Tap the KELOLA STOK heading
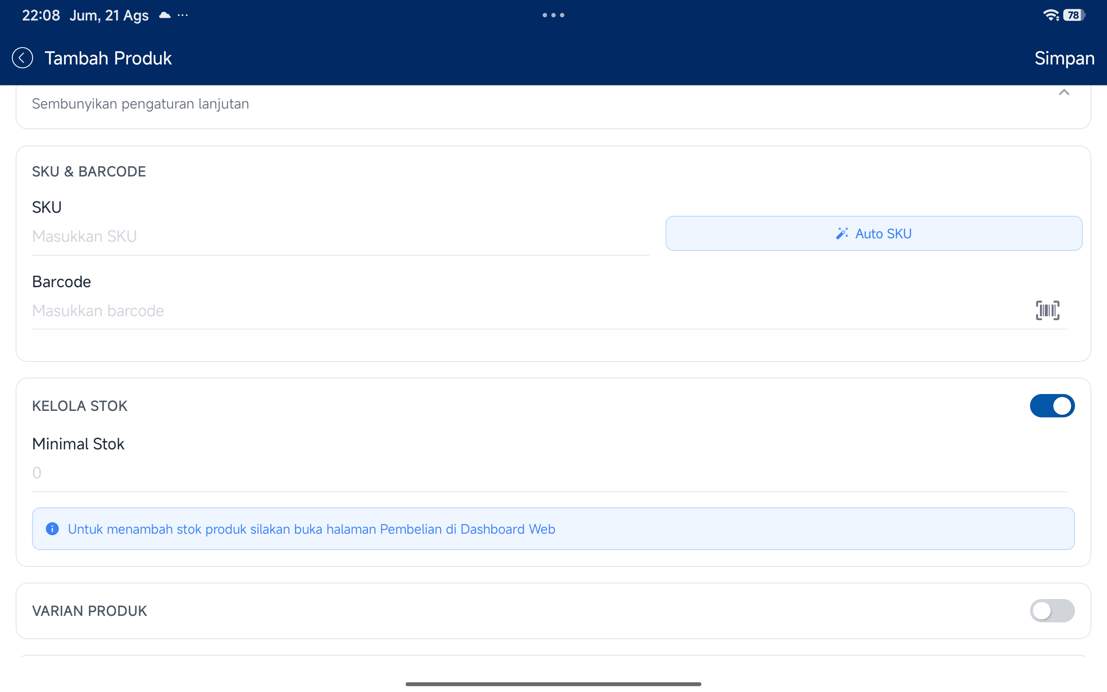This screenshot has height=692, width=1107. pos(80,406)
